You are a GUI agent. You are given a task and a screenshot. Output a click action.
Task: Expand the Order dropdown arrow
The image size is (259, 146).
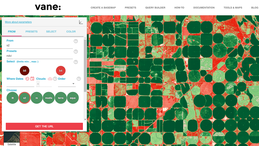pyautogui.click(x=73, y=84)
